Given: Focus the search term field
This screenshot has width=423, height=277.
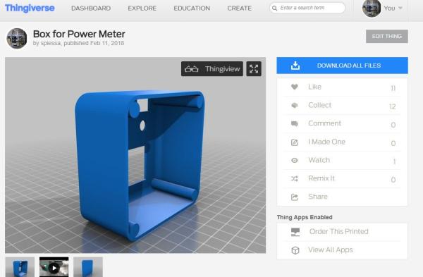Looking at the screenshot, I should coord(307,8).
